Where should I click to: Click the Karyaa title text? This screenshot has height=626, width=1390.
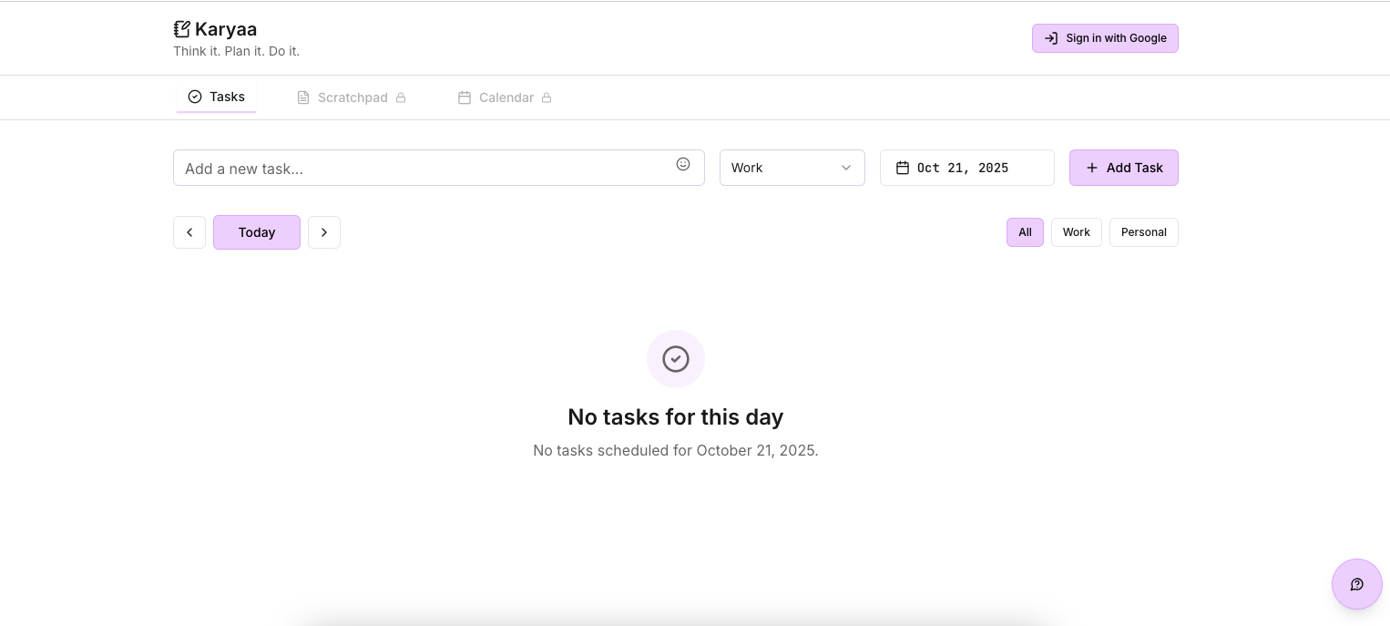tap(226, 29)
